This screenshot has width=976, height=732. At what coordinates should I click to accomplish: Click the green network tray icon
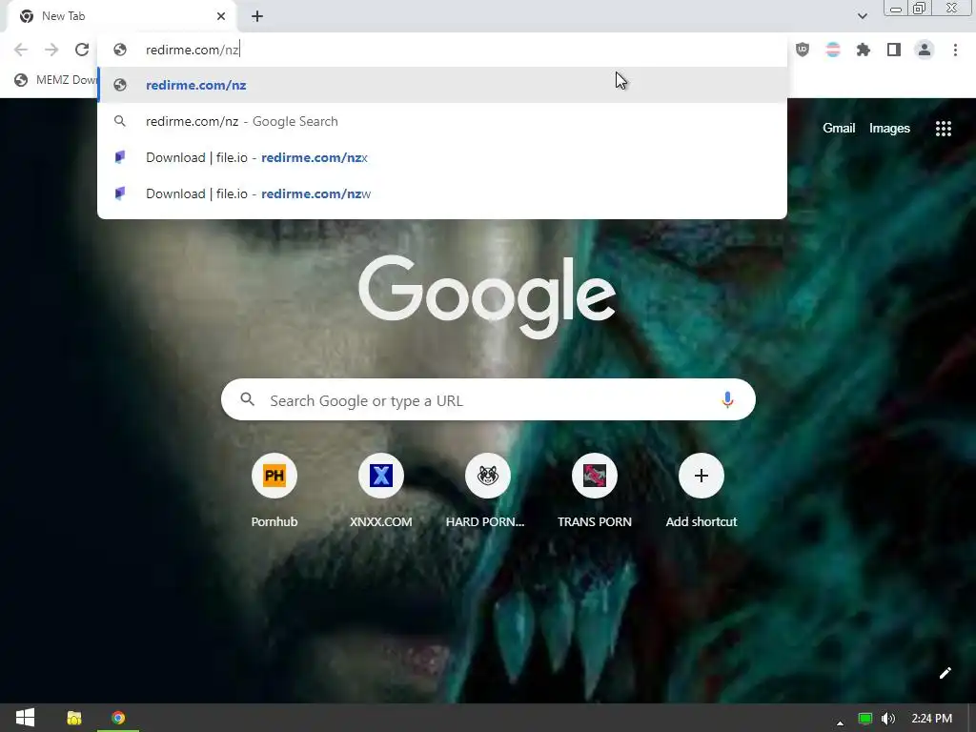click(x=865, y=719)
